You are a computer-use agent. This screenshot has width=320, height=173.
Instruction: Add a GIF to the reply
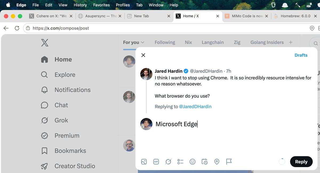tap(156, 162)
